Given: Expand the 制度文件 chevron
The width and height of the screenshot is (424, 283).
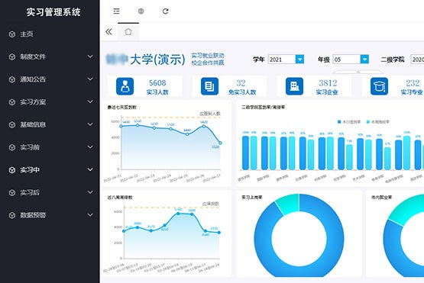Looking at the screenshot, I should pyautogui.click(x=90, y=56).
